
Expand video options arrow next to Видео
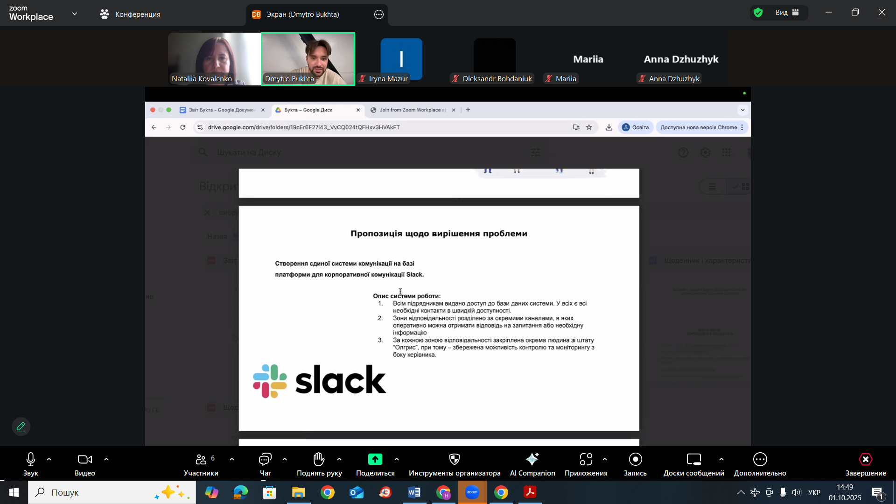click(x=106, y=460)
